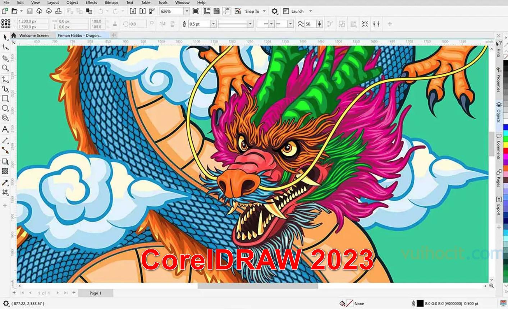Select the Connector tool
Viewport: 508px width, 309px height.
(5, 150)
